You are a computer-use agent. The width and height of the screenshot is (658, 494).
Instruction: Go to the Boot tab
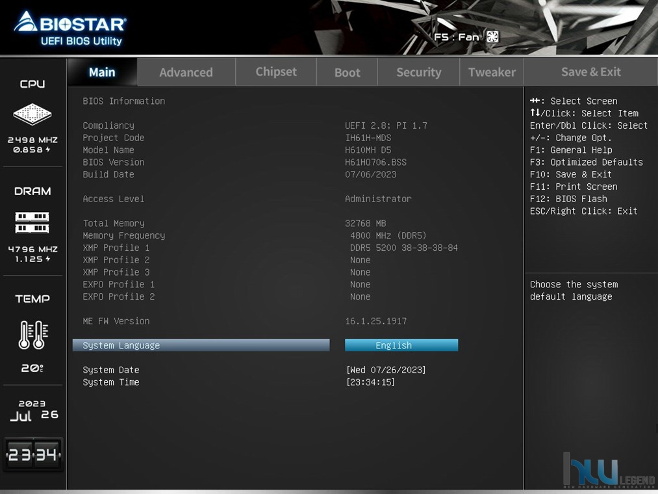click(x=347, y=72)
